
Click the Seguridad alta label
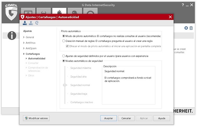[78, 77]
